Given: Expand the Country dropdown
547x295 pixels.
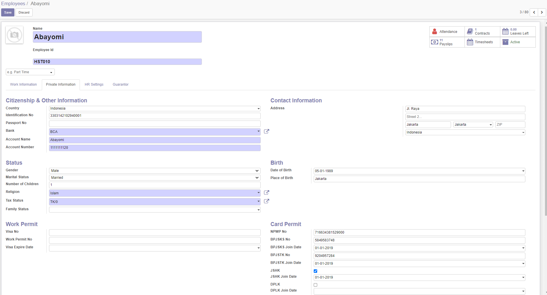Looking at the screenshot, I should point(258,109).
